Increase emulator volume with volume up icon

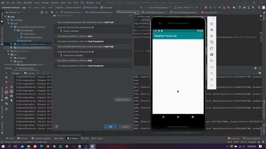[212, 30]
